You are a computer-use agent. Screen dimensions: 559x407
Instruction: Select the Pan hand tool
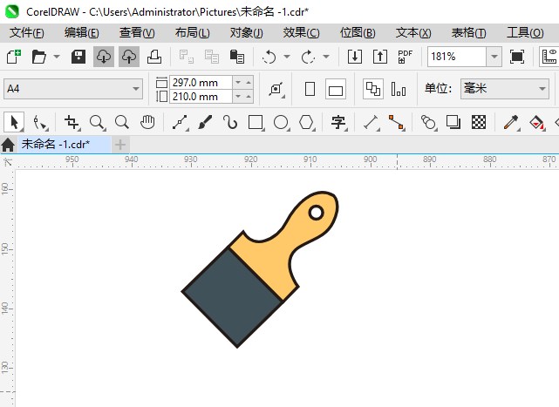click(x=147, y=123)
